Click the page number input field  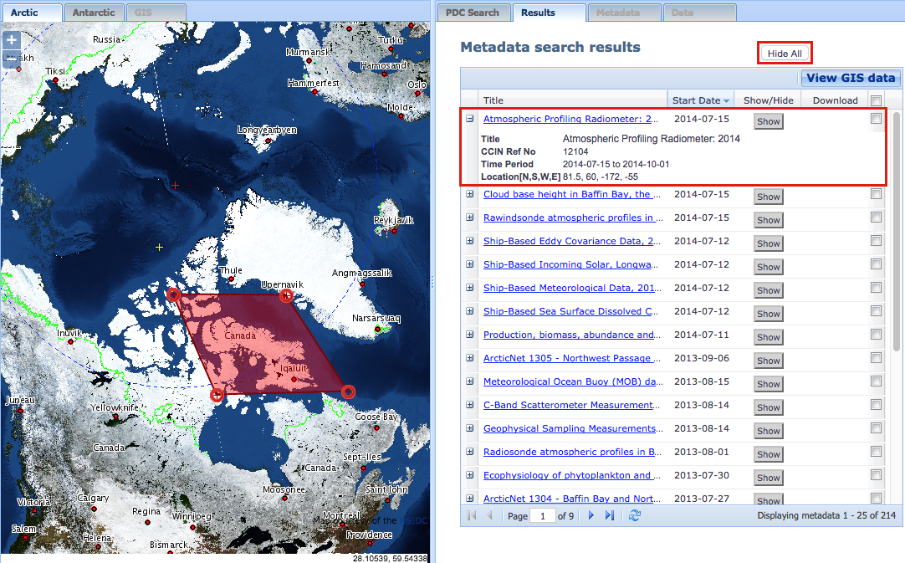(543, 516)
